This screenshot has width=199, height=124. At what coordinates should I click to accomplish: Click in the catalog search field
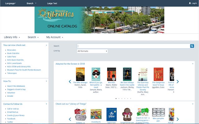click(x=133, y=46)
